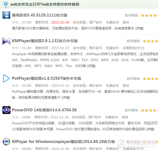Click heading vob文件怎么打开?vob文件相关软件推荐

pyautogui.click(x=45, y=4)
